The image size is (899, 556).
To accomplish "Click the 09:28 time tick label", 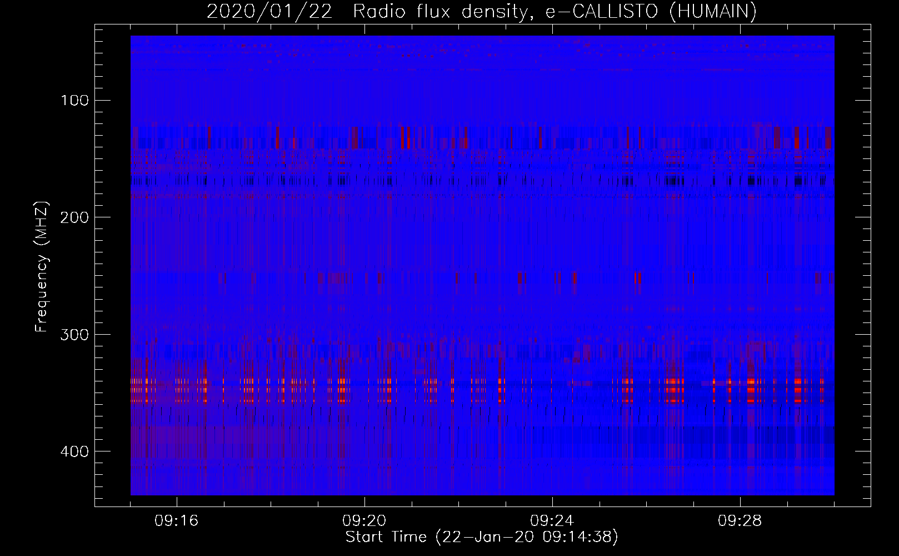I will point(740,521).
